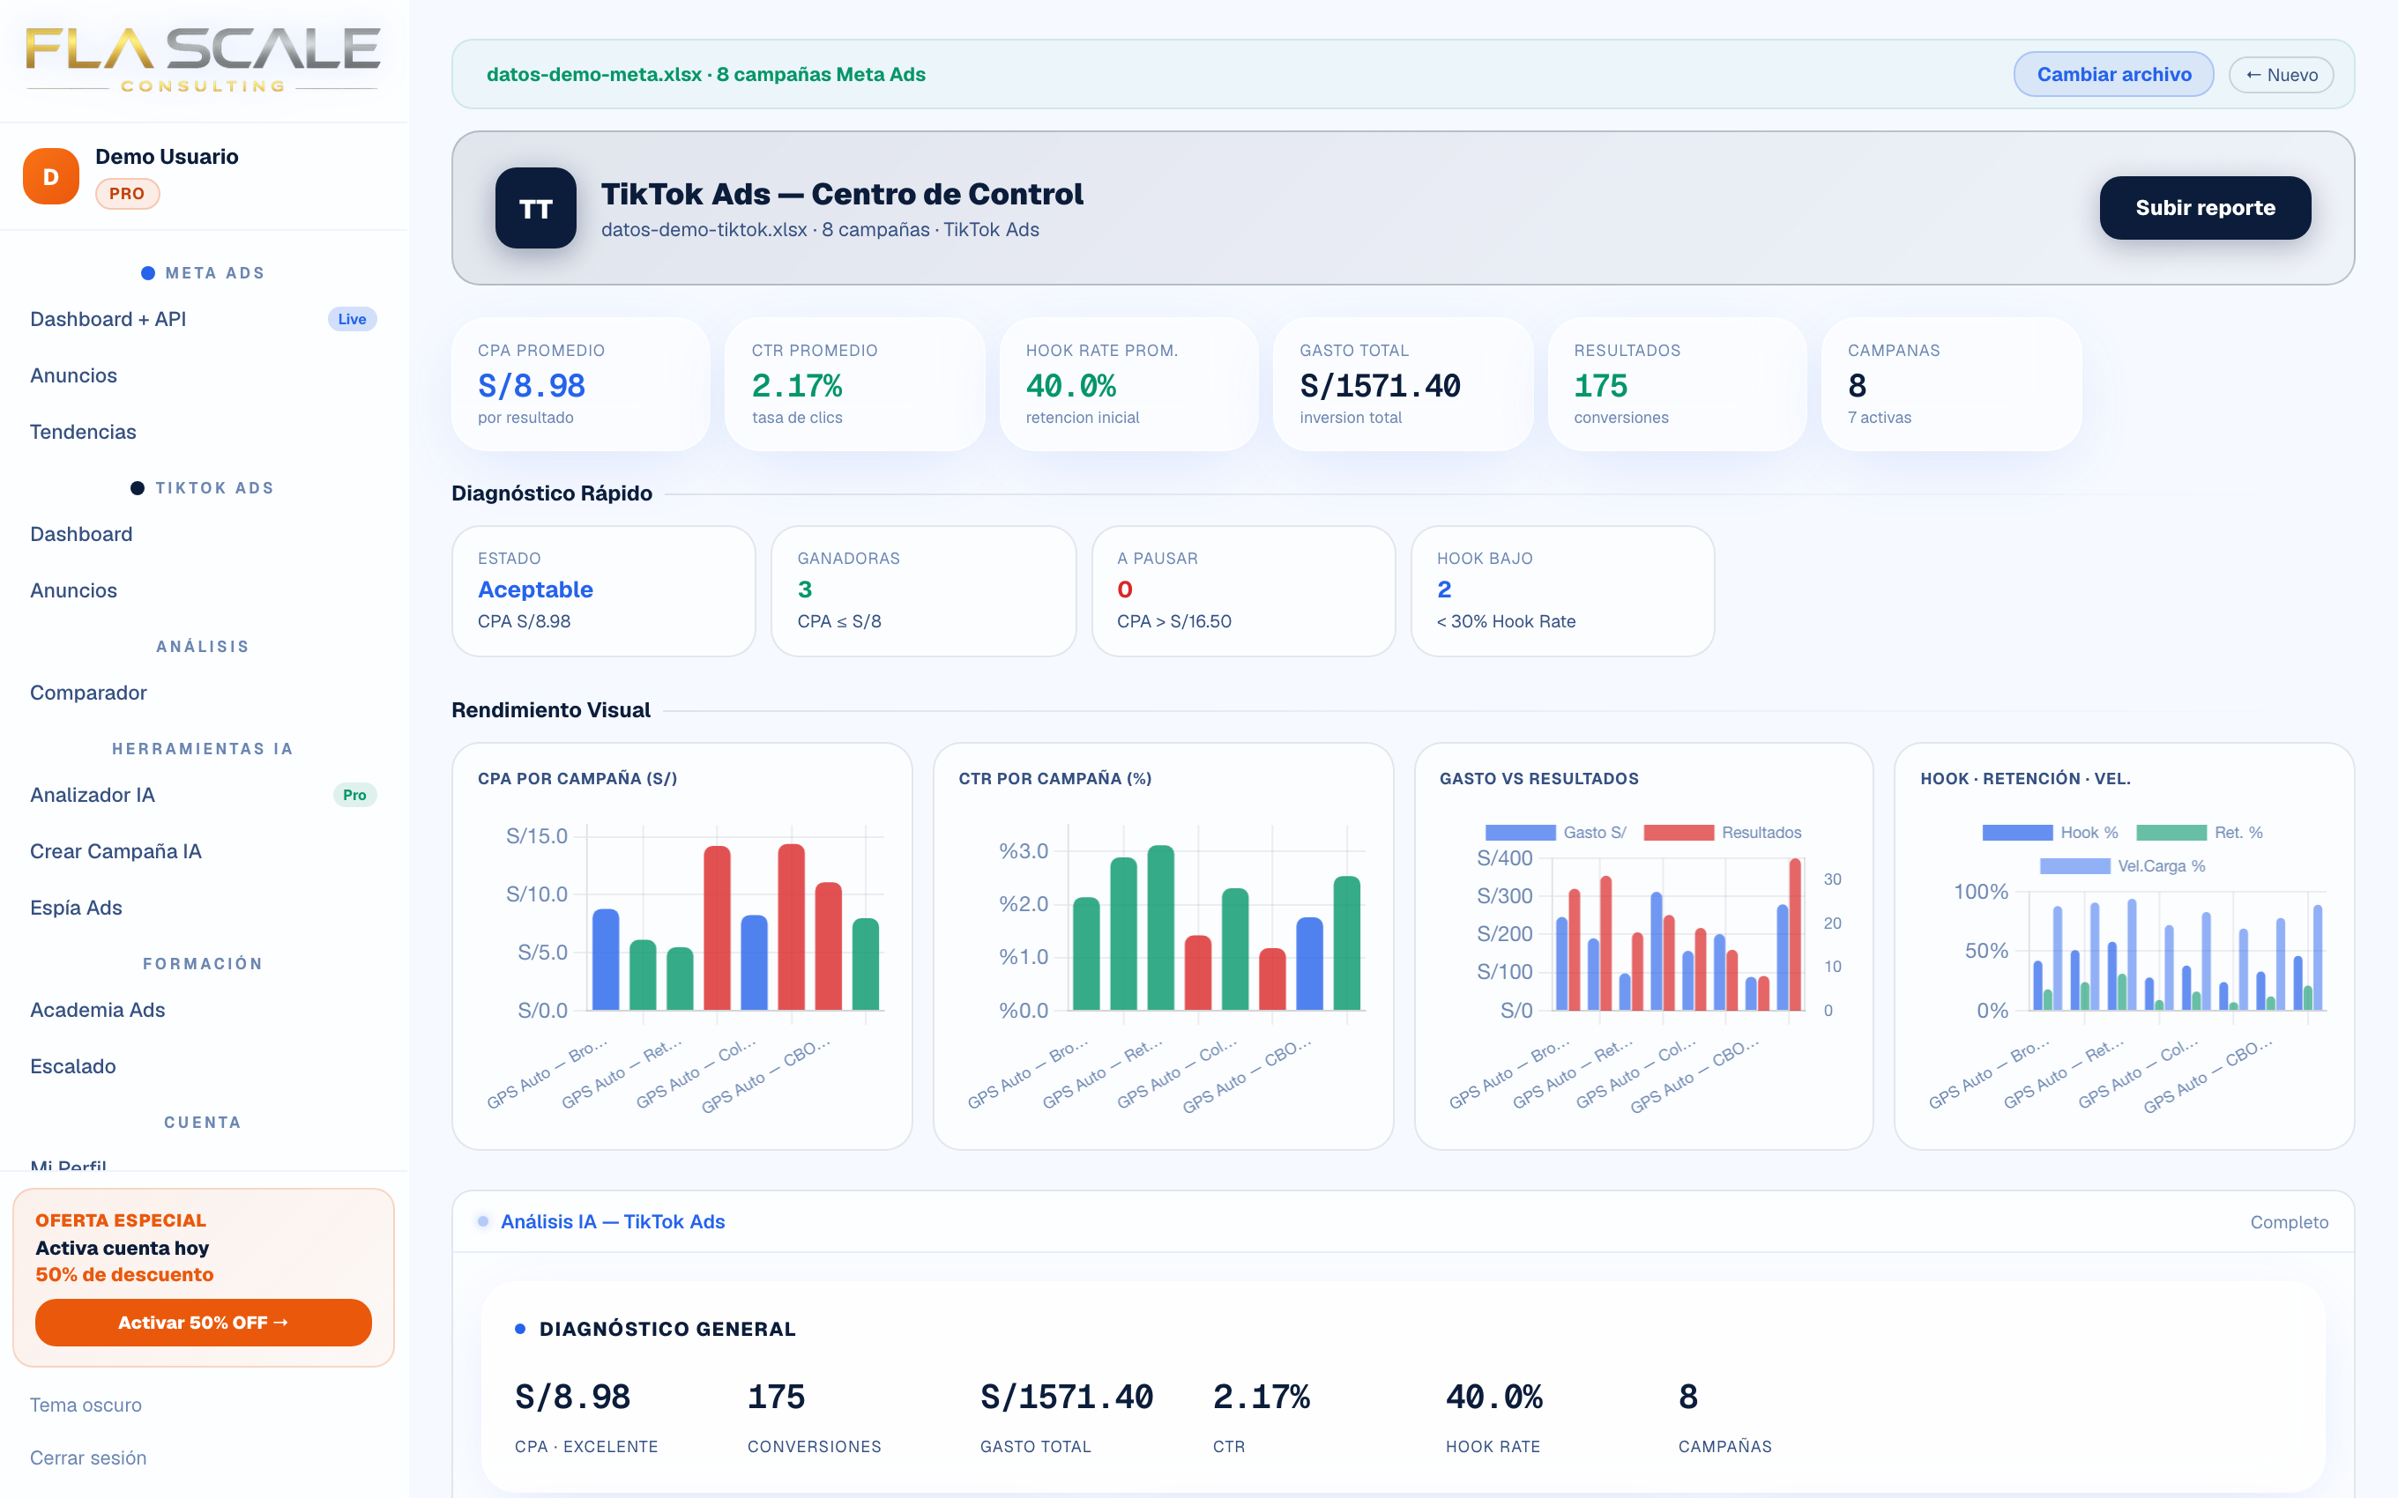Viewport: 2398px width, 1498px height.
Task: Click the Estado Aceptable diagnostic card
Action: pos(603,590)
